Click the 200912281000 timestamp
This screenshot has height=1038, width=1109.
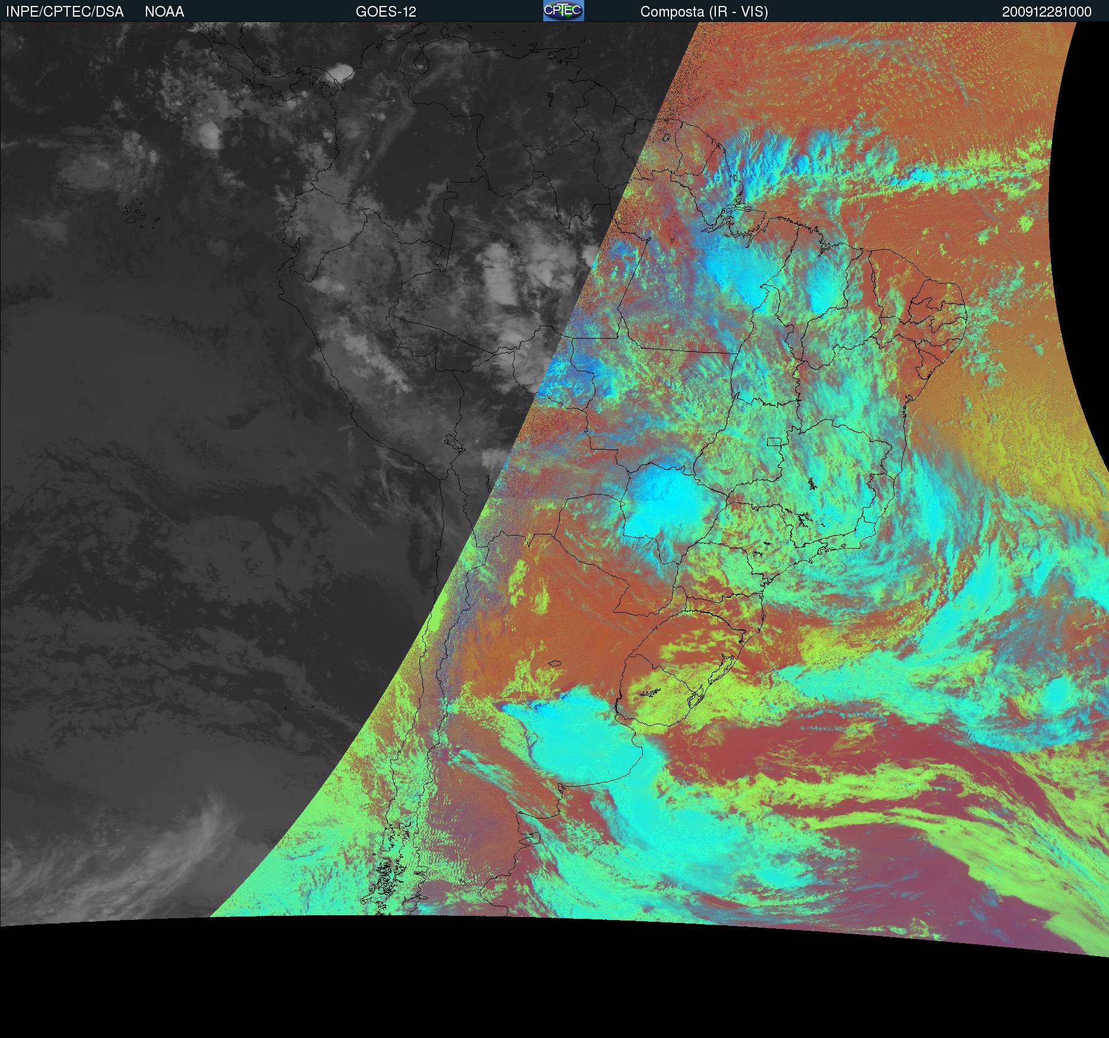click(1047, 12)
